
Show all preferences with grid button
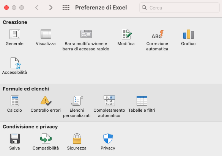tap(66, 8)
